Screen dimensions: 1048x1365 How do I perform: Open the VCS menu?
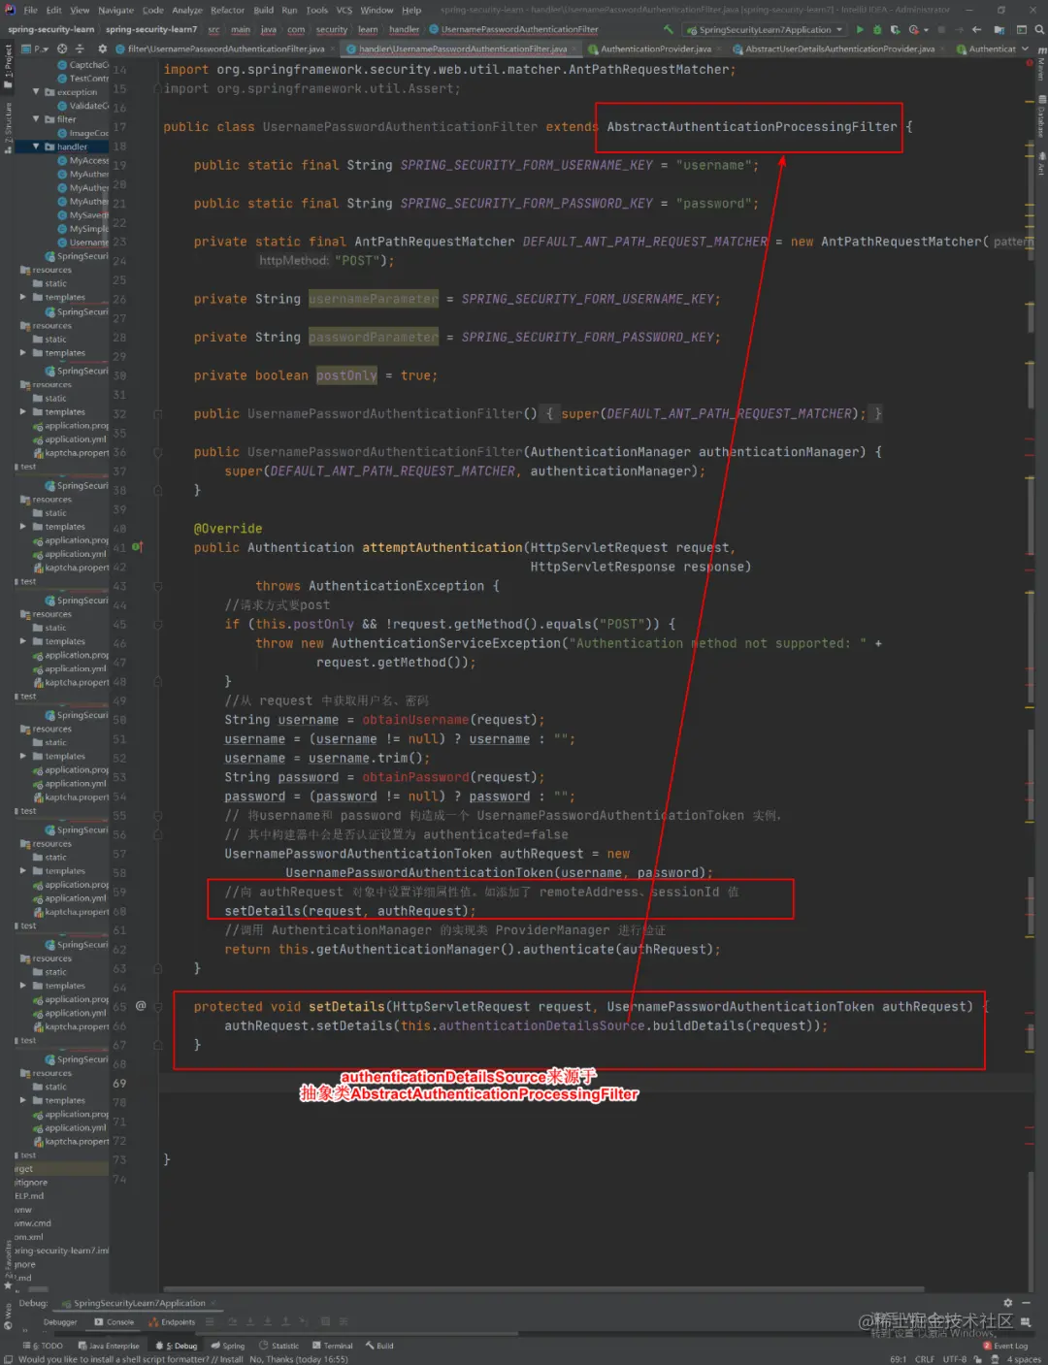344,10
